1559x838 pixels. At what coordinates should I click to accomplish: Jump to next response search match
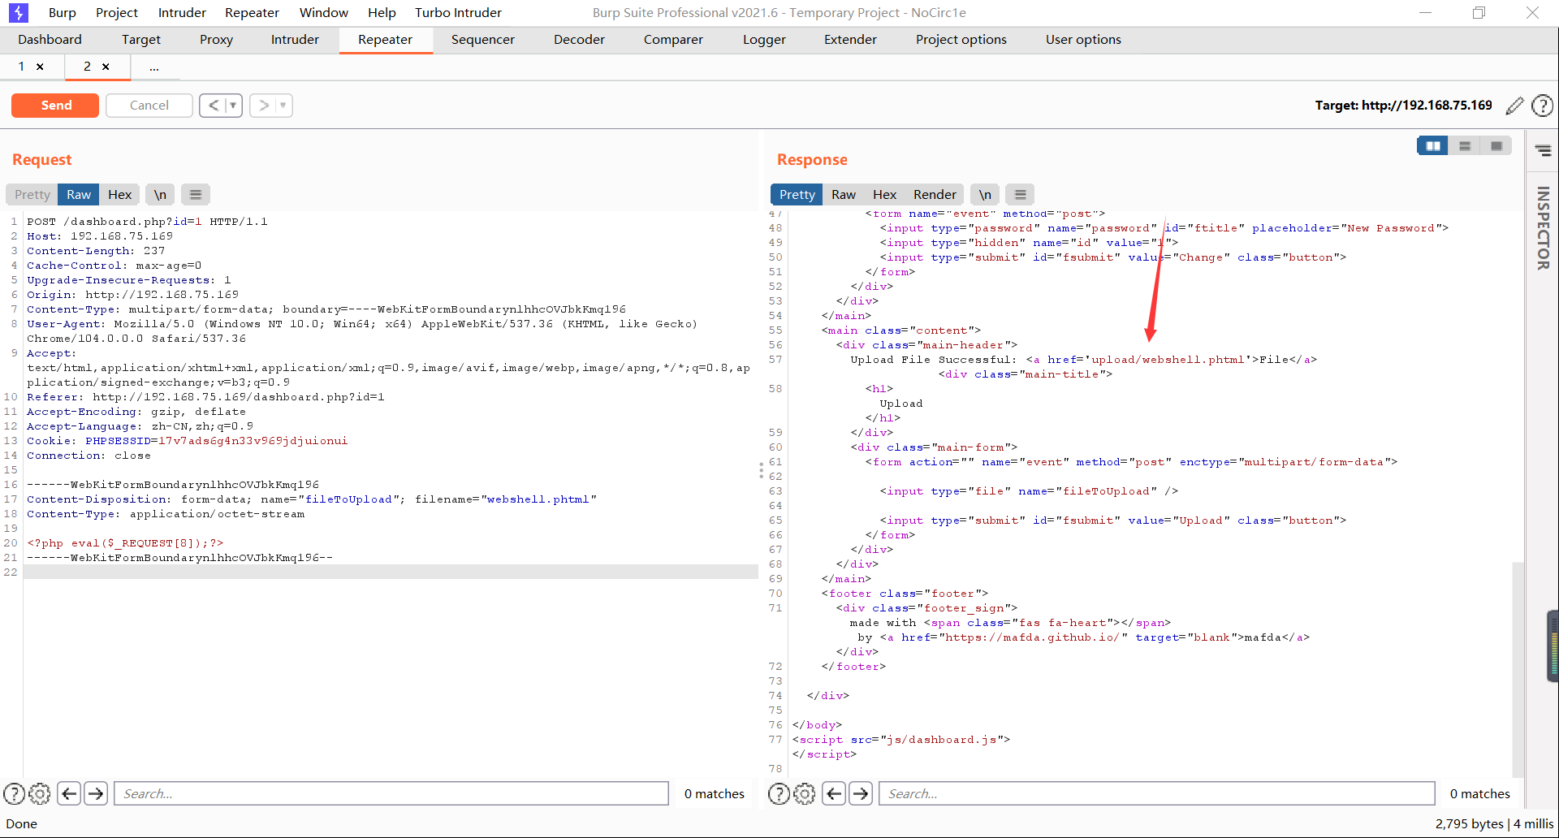pos(861,793)
